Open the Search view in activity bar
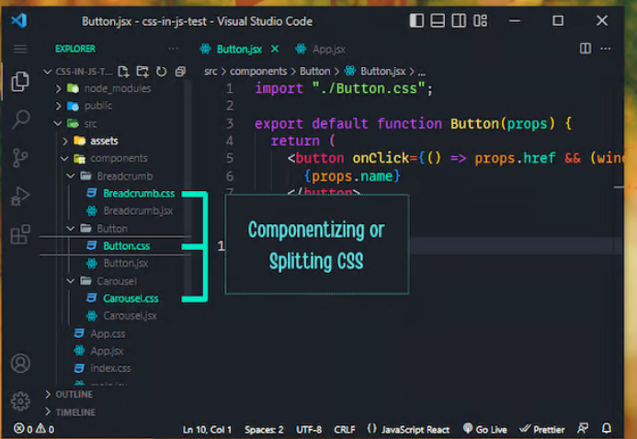This screenshot has width=637, height=439. (20, 119)
